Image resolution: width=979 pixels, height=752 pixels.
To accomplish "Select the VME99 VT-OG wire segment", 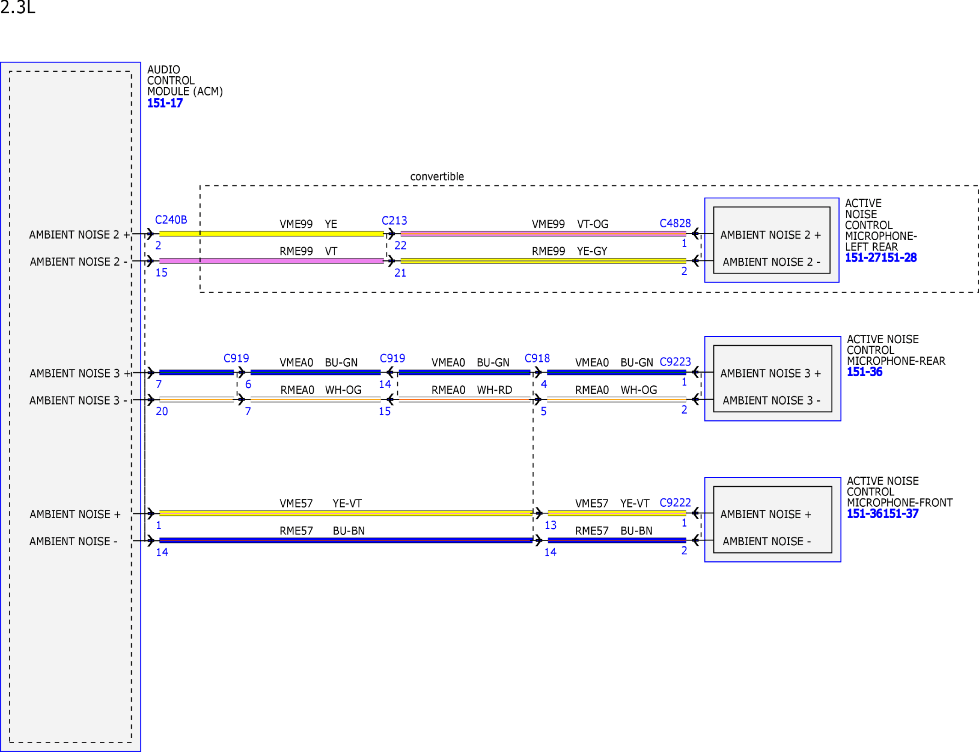I will tap(543, 234).
